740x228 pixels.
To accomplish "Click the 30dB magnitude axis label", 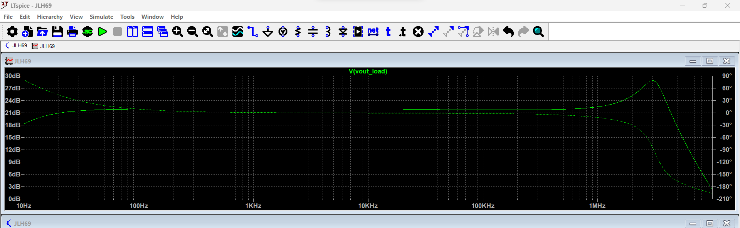I will click(12, 76).
